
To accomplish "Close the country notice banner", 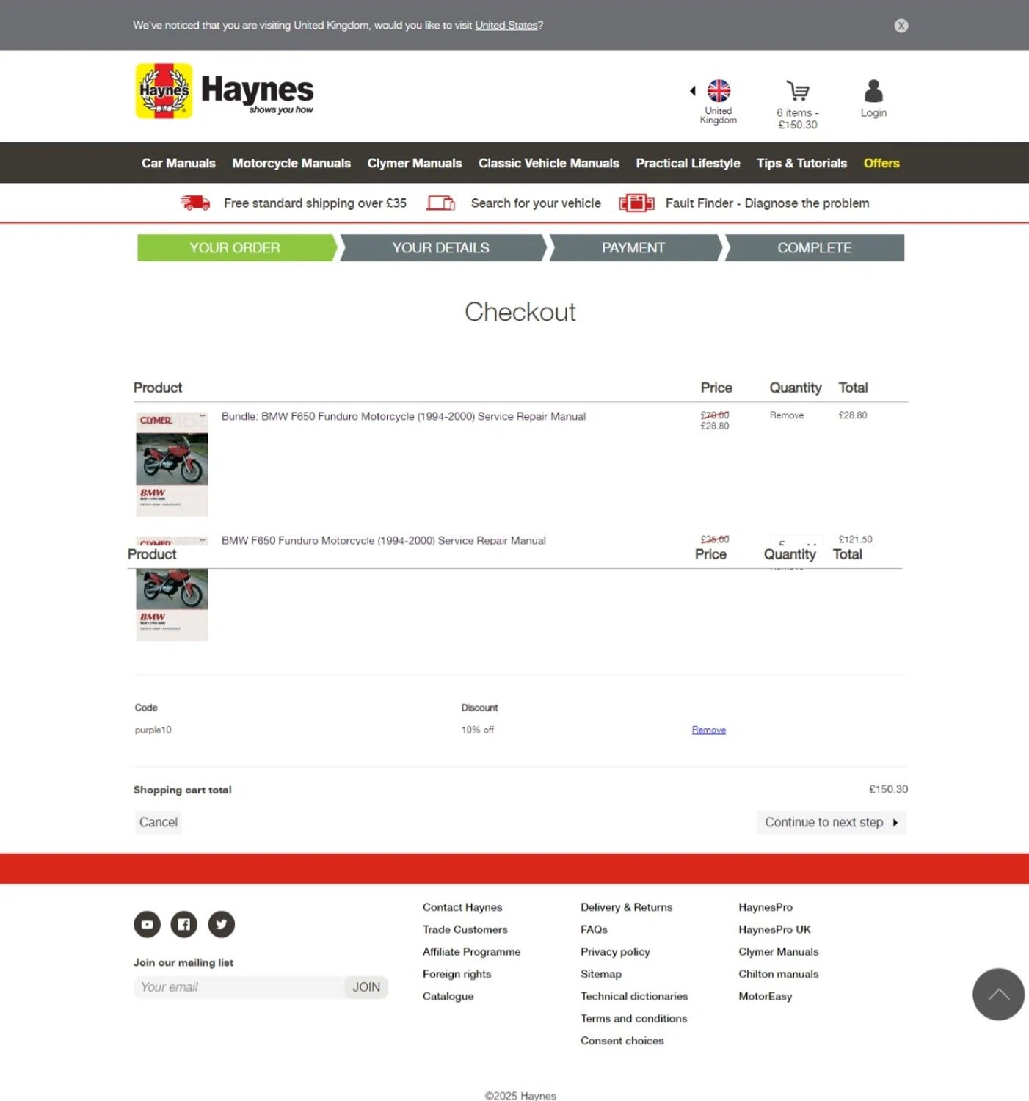I will point(901,26).
